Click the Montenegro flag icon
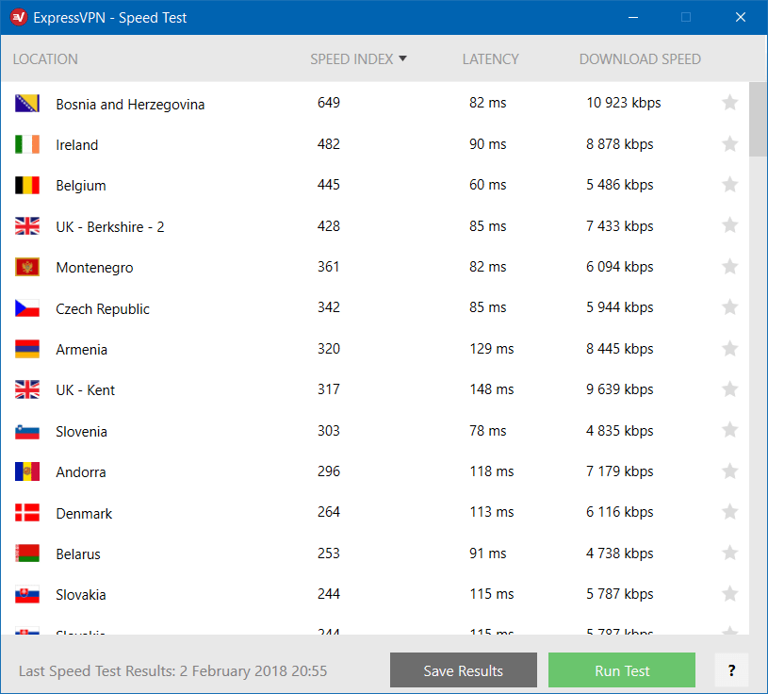This screenshot has height=694, width=768. click(27, 267)
